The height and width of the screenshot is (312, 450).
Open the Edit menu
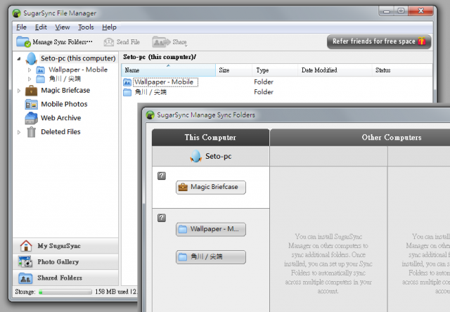[41, 27]
